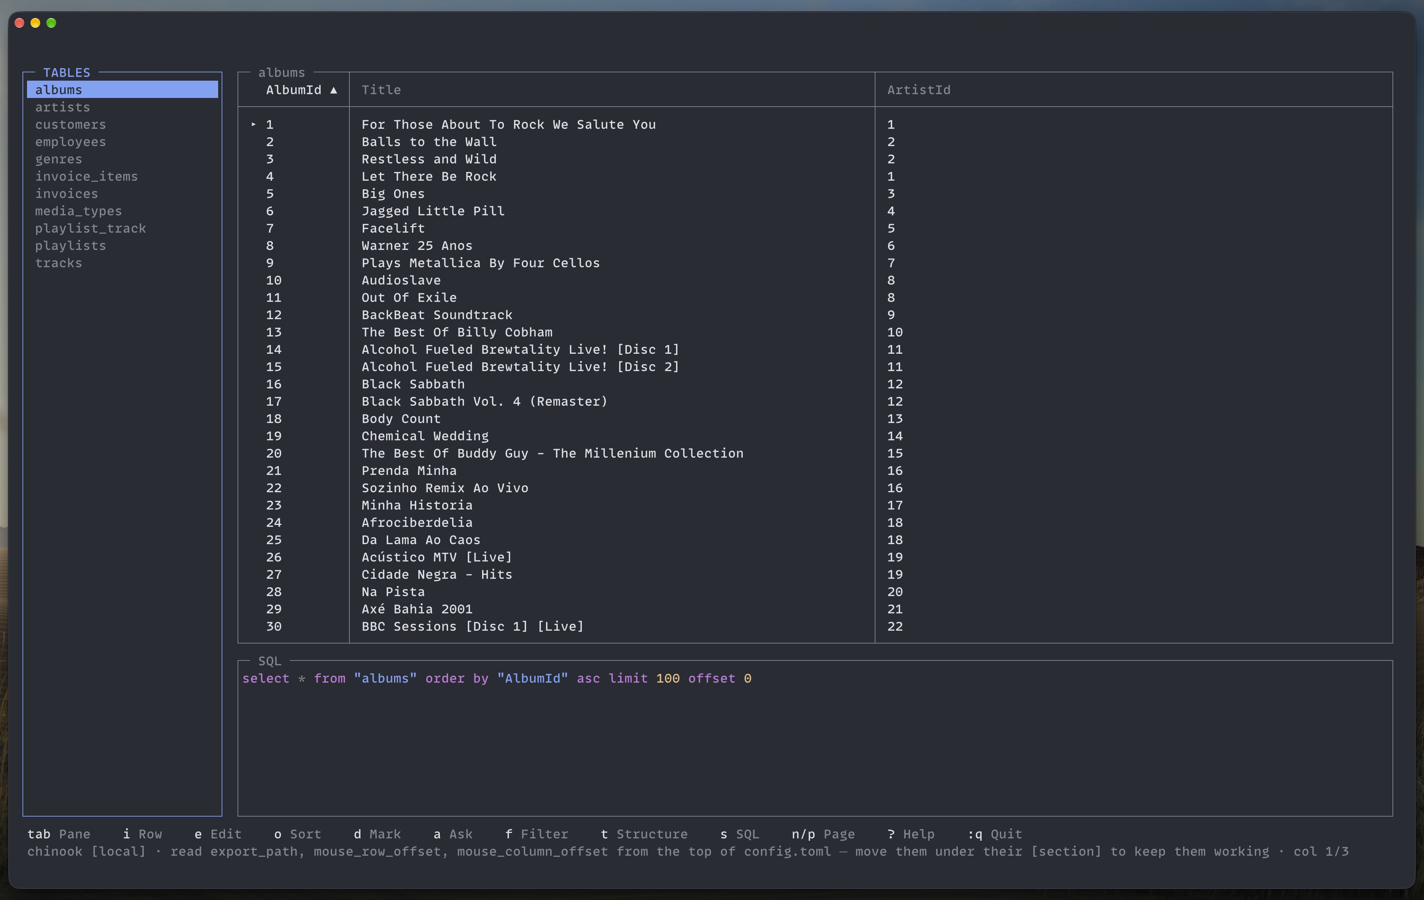The height and width of the screenshot is (900, 1424).
Task: Click the tab Pane shortcut hint
Action: pos(59,834)
